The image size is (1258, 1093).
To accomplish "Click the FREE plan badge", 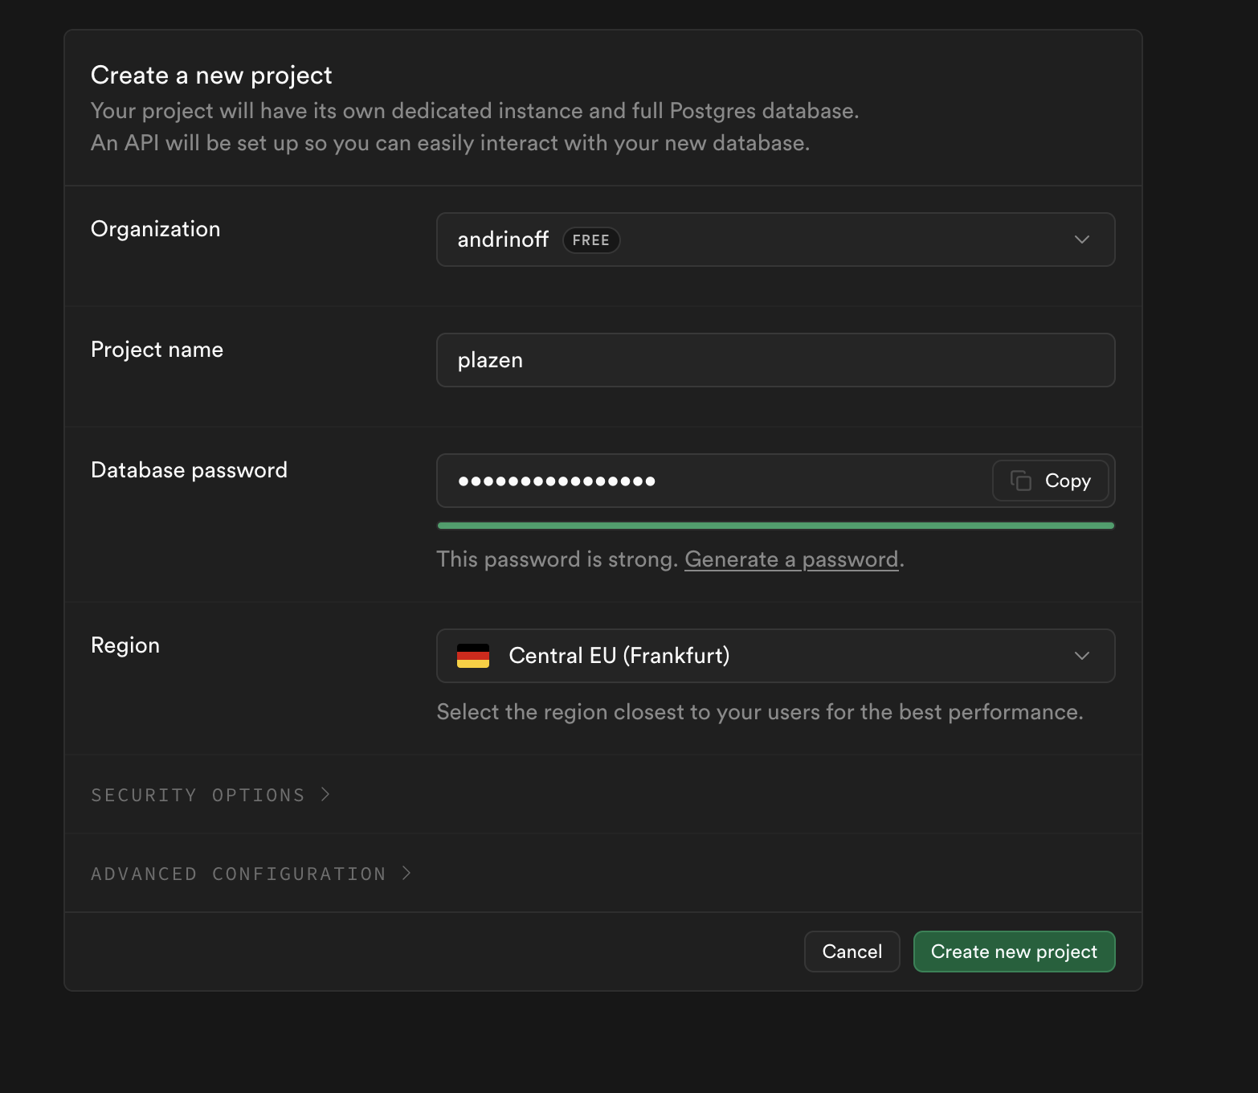I will tap(591, 240).
